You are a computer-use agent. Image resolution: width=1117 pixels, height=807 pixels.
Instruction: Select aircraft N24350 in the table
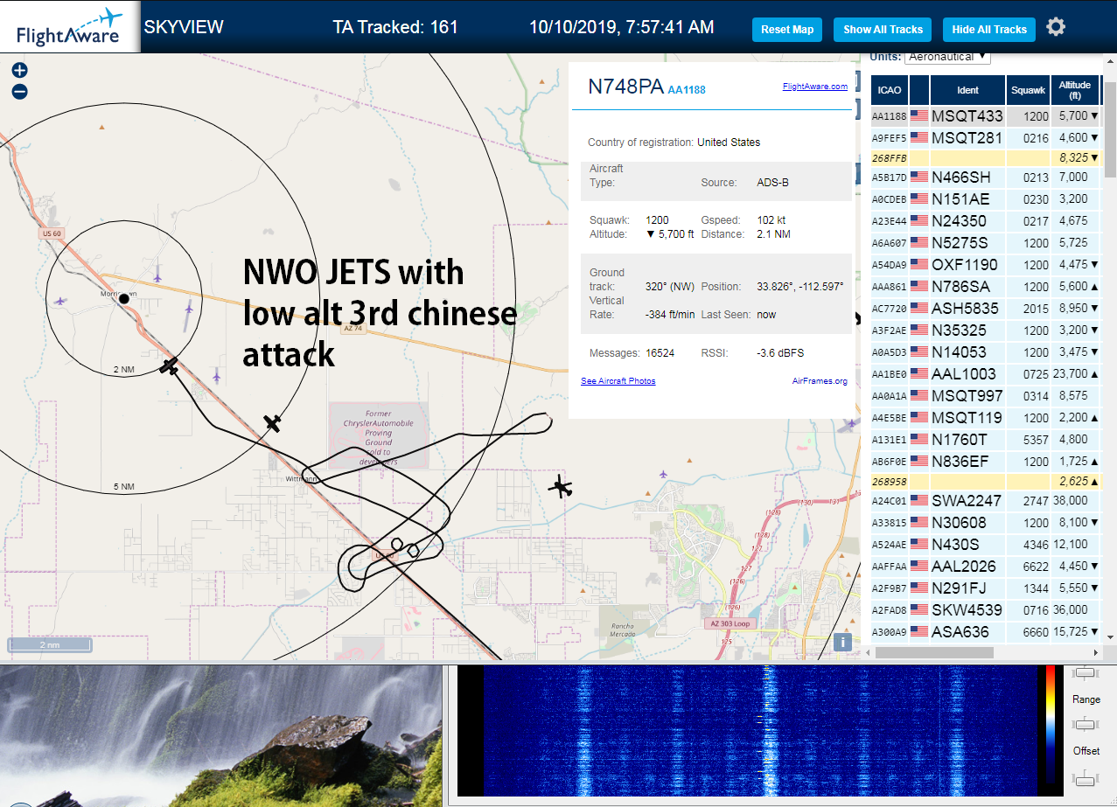pyautogui.click(x=986, y=220)
